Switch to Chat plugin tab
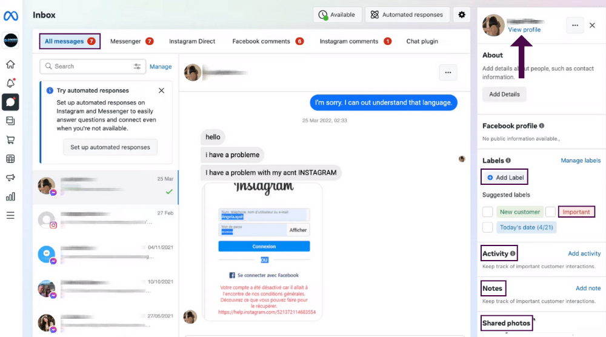 [x=422, y=41]
